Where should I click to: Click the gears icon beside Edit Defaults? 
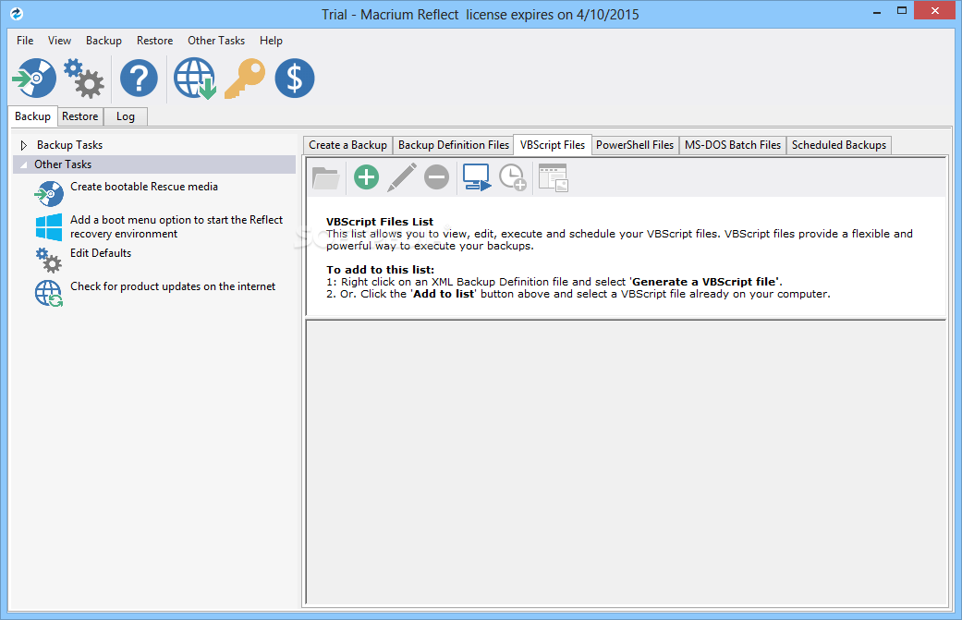click(x=48, y=260)
